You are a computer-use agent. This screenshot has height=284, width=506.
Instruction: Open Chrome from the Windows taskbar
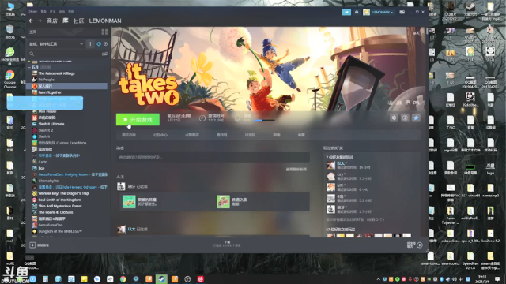coord(123,278)
